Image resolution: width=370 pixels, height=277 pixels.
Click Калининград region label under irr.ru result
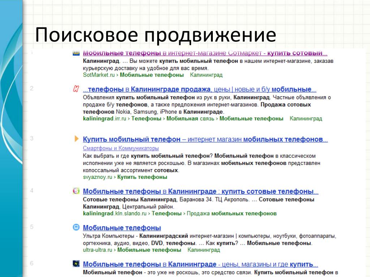pos(306,118)
